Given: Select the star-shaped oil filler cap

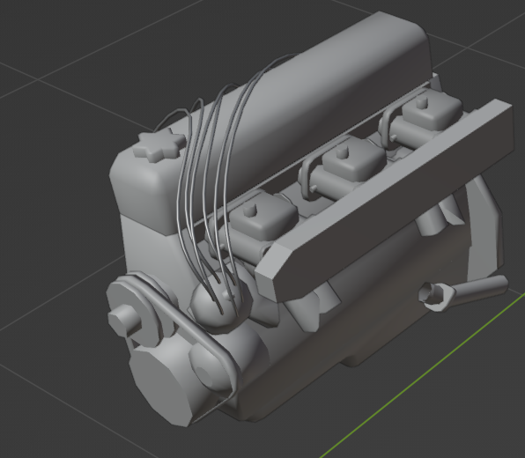Looking at the screenshot, I should [x=159, y=146].
